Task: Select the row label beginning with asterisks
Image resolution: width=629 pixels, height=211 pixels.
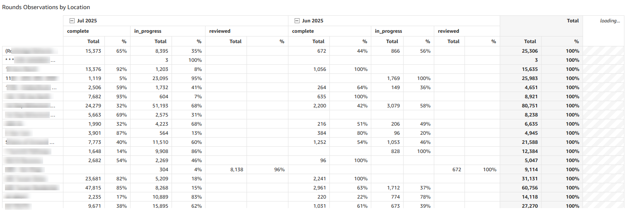Action: [30, 60]
